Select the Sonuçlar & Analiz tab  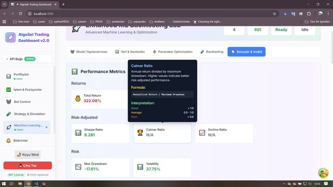click(246, 52)
